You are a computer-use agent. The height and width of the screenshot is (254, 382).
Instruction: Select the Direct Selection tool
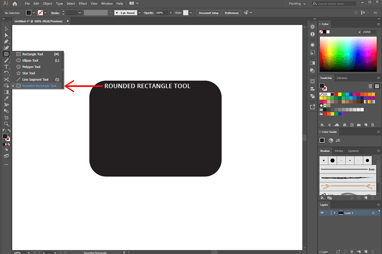pos(6,35)
